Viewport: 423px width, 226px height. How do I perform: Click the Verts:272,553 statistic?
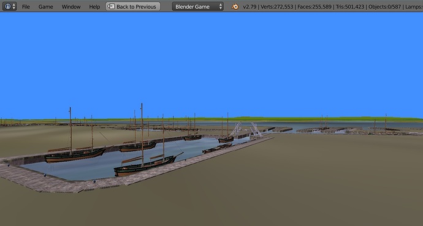click(276, 7)
